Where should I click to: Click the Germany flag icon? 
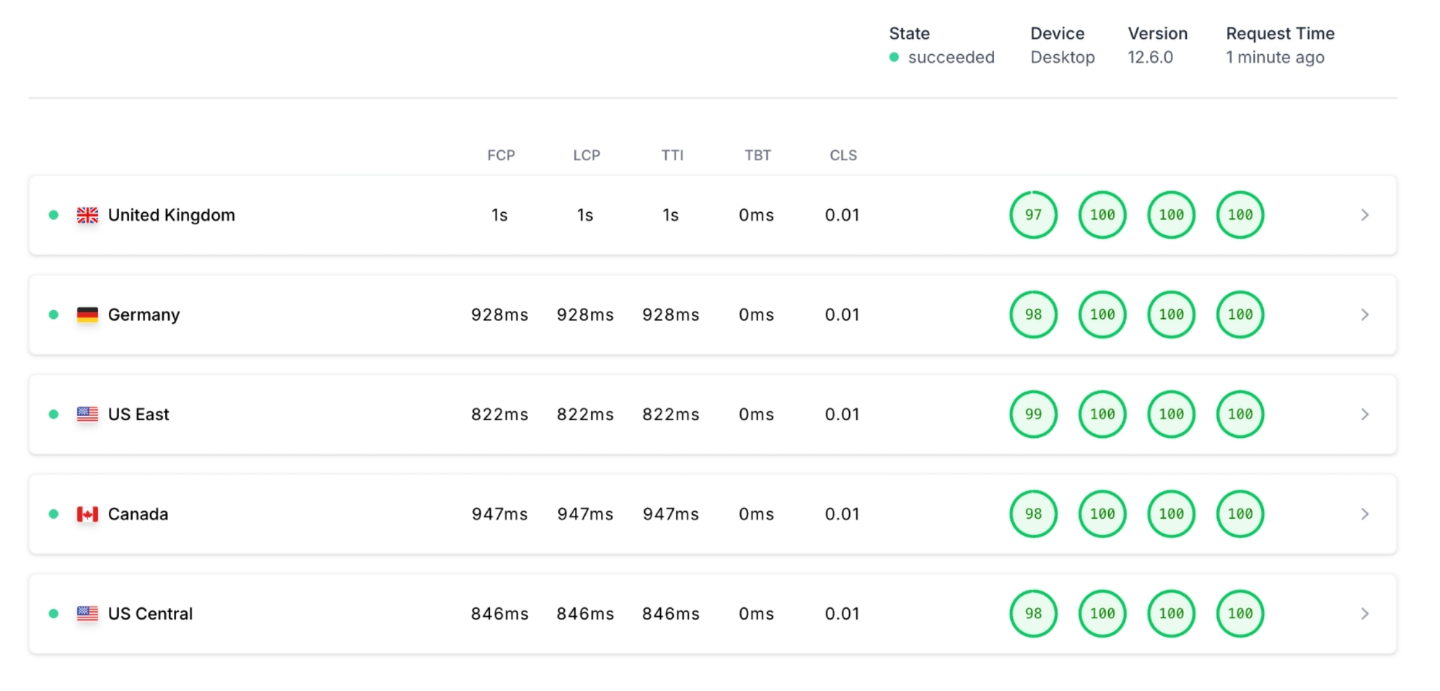click(x=87, y=314)
